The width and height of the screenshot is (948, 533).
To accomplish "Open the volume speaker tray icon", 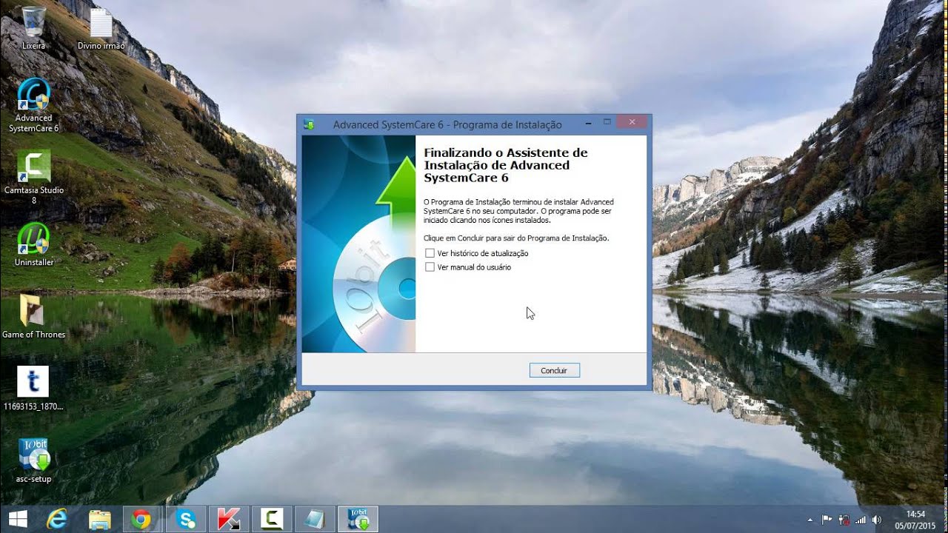I will [877, 520].
